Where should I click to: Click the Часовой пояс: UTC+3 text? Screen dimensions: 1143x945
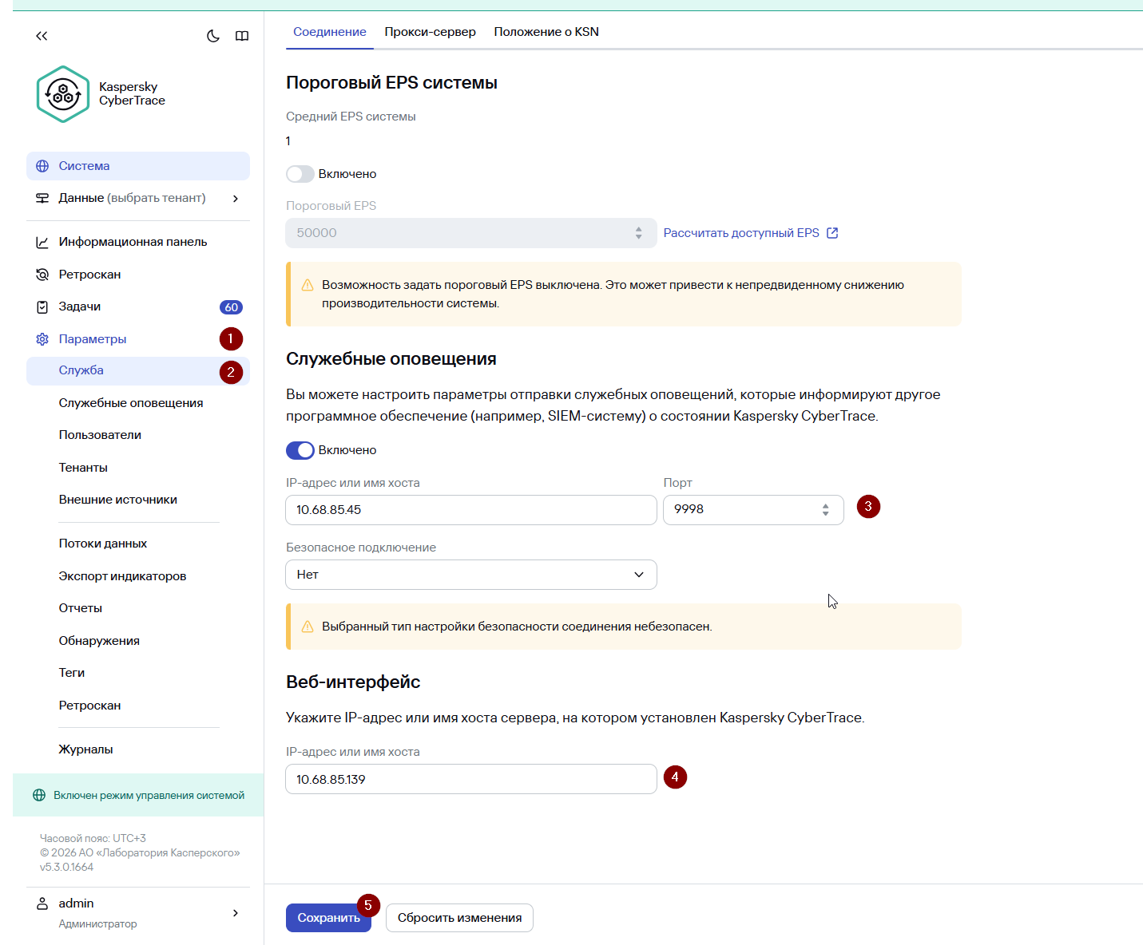tap(93, 838)
